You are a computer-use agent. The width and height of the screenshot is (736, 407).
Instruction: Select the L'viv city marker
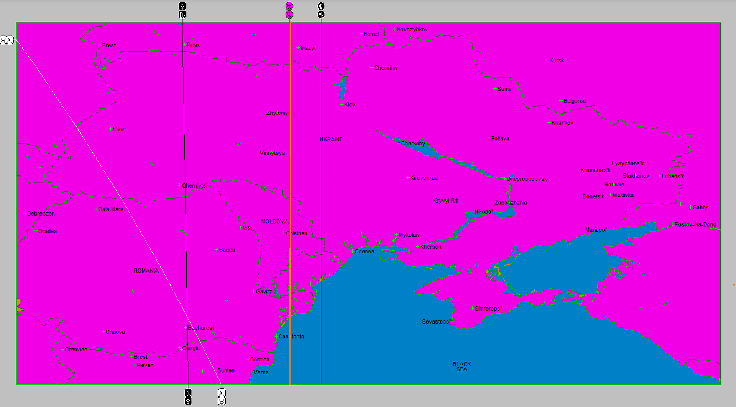pyautogui.click(x=110, y=129)
